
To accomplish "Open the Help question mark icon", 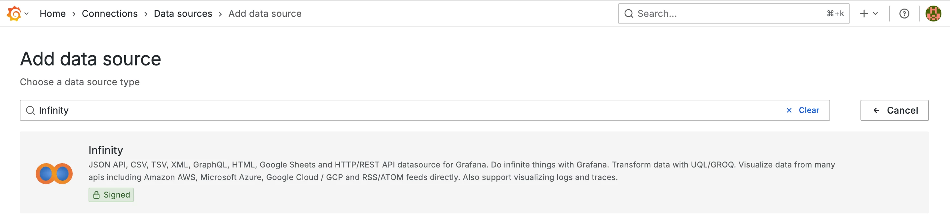I will point(904,14).
